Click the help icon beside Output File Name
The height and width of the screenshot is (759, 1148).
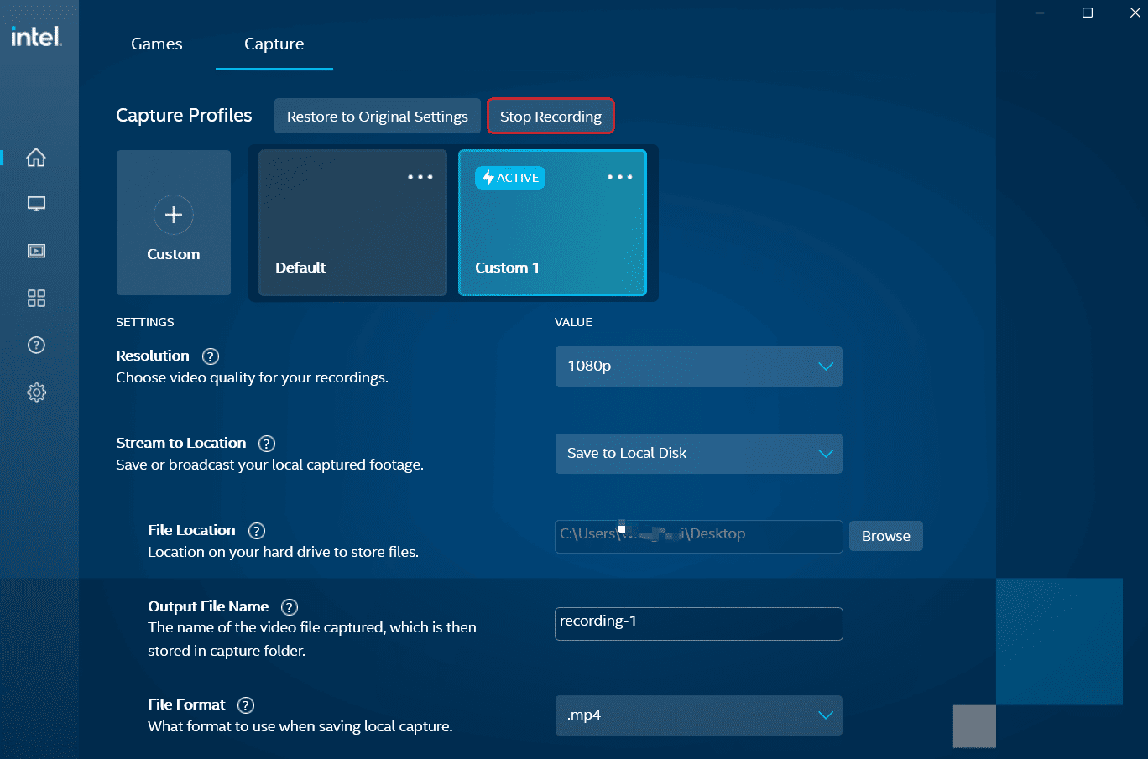(x=289, y=606)
